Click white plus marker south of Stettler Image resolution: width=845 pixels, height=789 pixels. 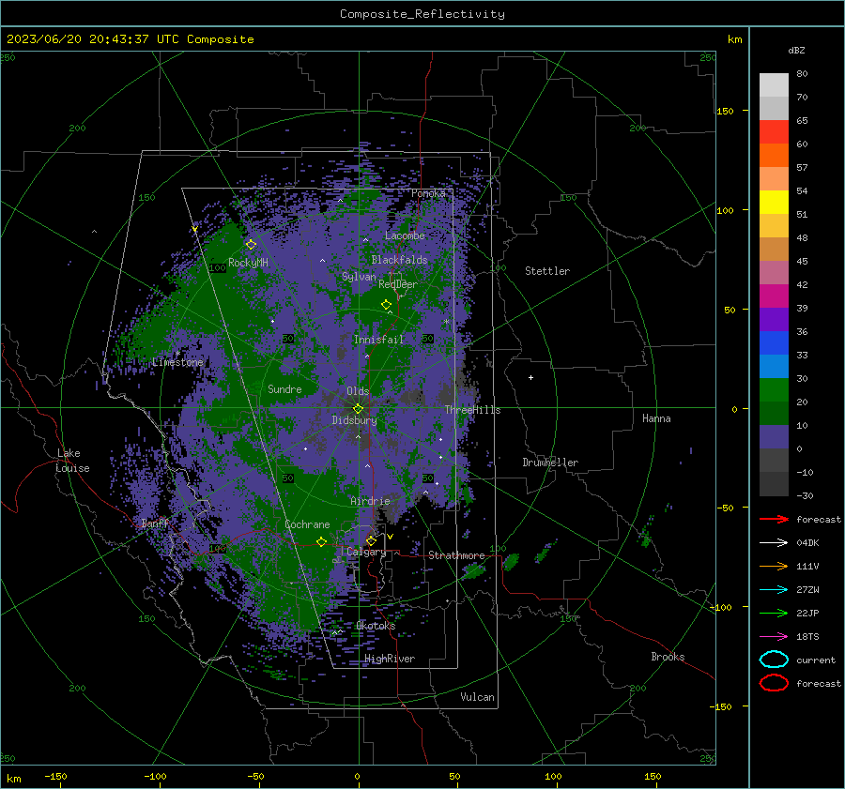[x=530, y=377]
